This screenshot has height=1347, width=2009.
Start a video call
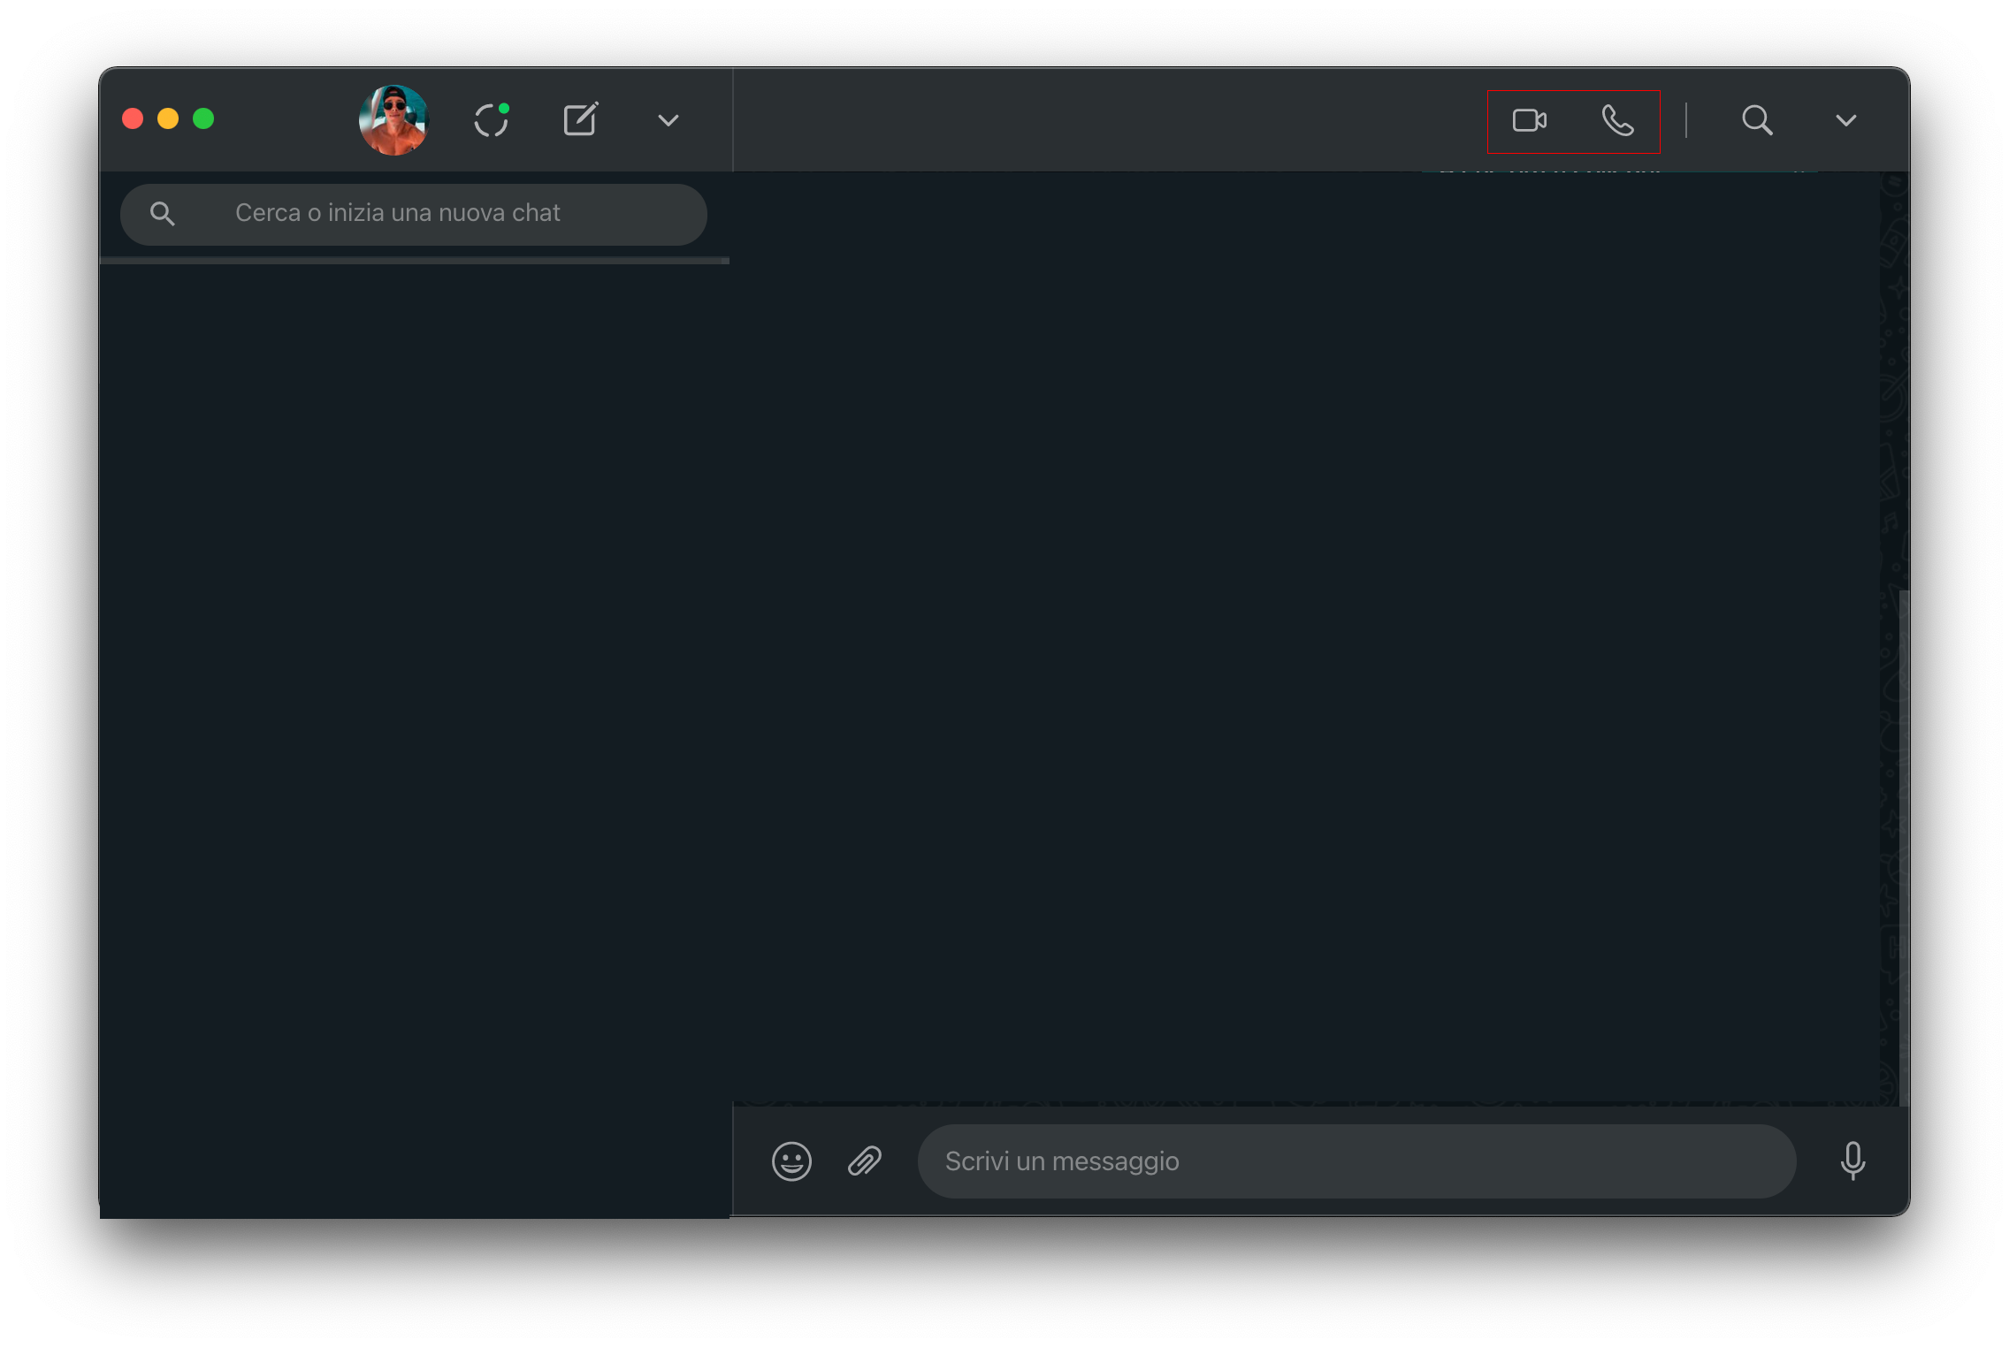(x=1530, y=120)
